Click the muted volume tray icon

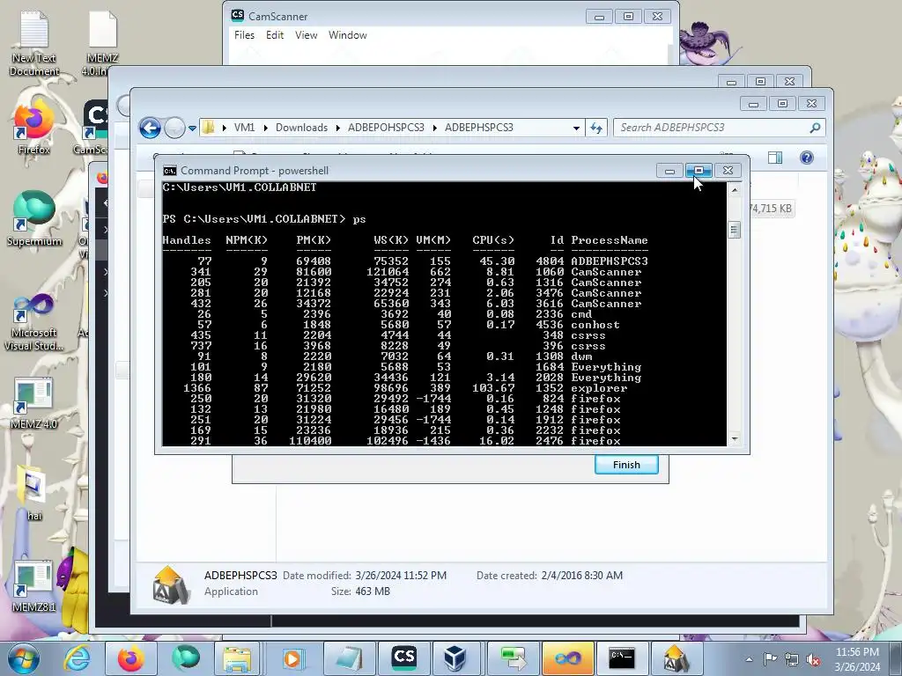(x=813, y=659)
